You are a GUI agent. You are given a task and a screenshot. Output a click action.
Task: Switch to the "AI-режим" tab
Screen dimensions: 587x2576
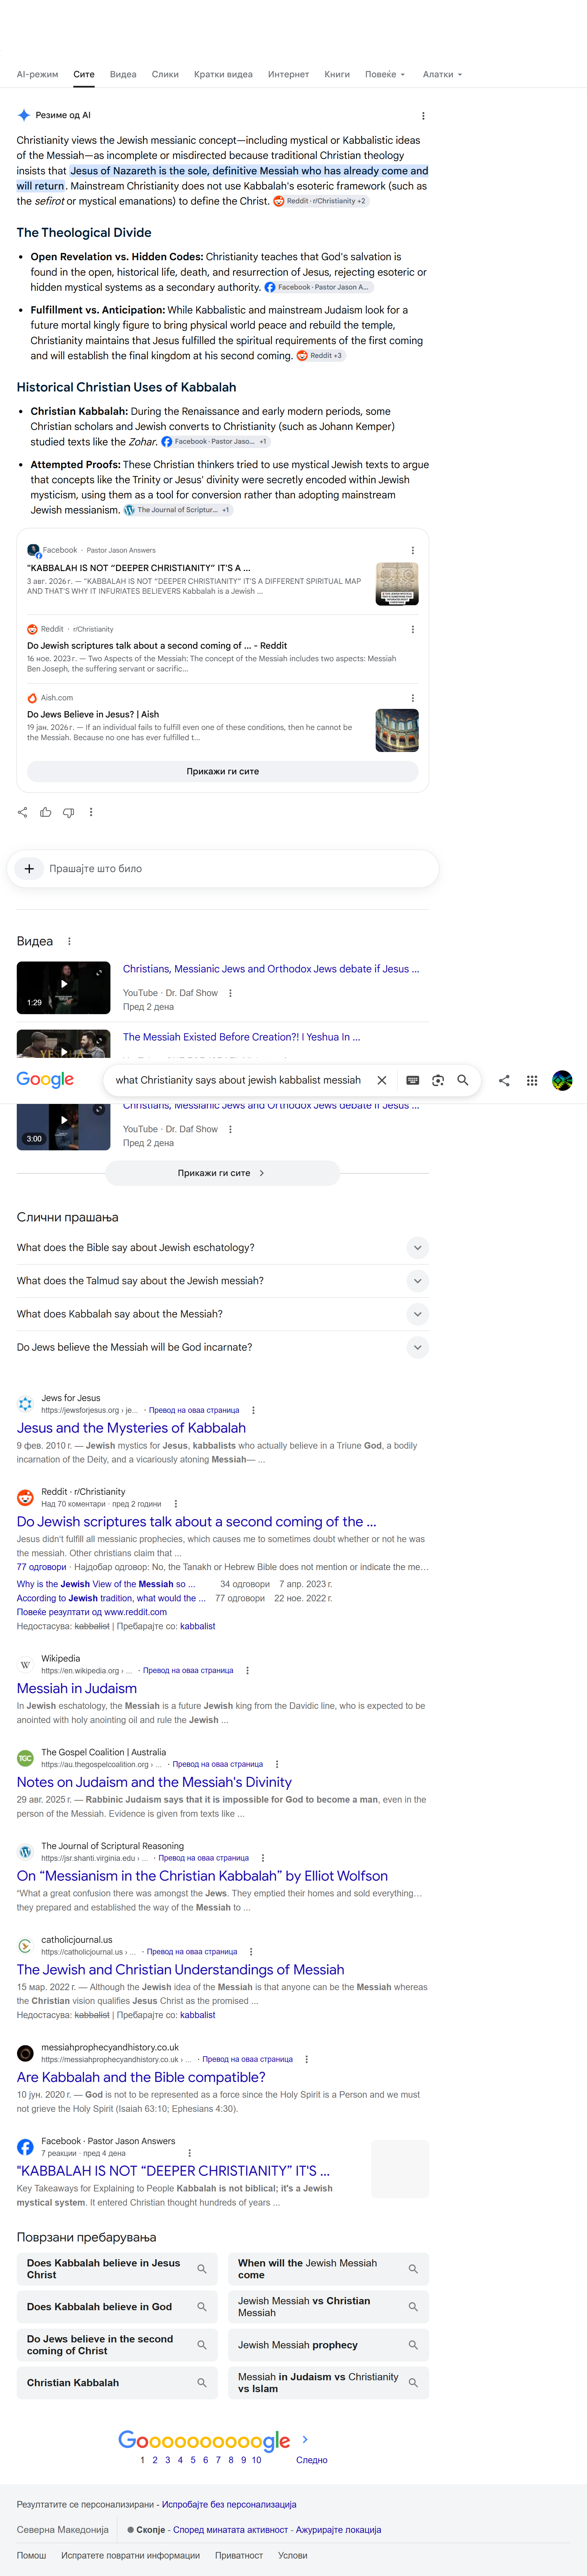pos(37,74)
